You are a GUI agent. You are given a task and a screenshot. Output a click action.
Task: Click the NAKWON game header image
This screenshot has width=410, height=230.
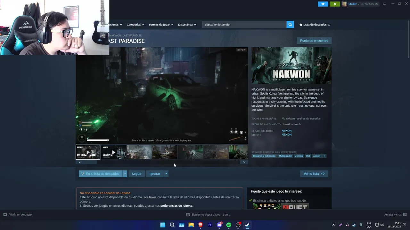point(291,66)
